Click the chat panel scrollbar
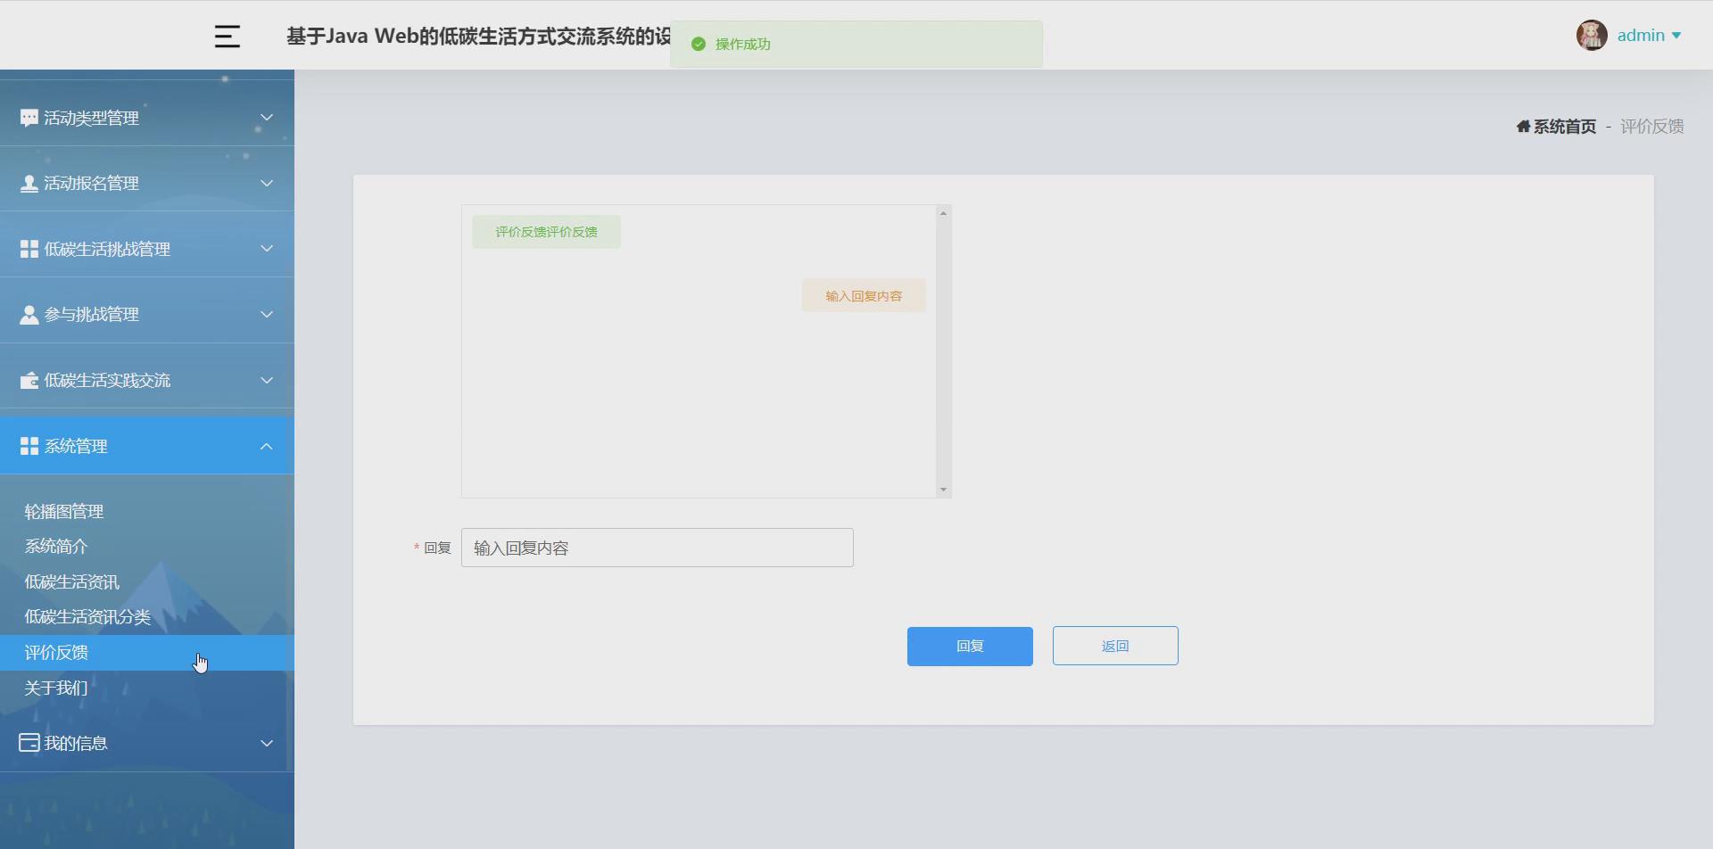 (x=944, y=350)
